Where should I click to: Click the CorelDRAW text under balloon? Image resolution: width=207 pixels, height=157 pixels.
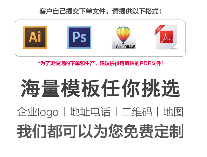pyautogui.click(x=125, y=47)
